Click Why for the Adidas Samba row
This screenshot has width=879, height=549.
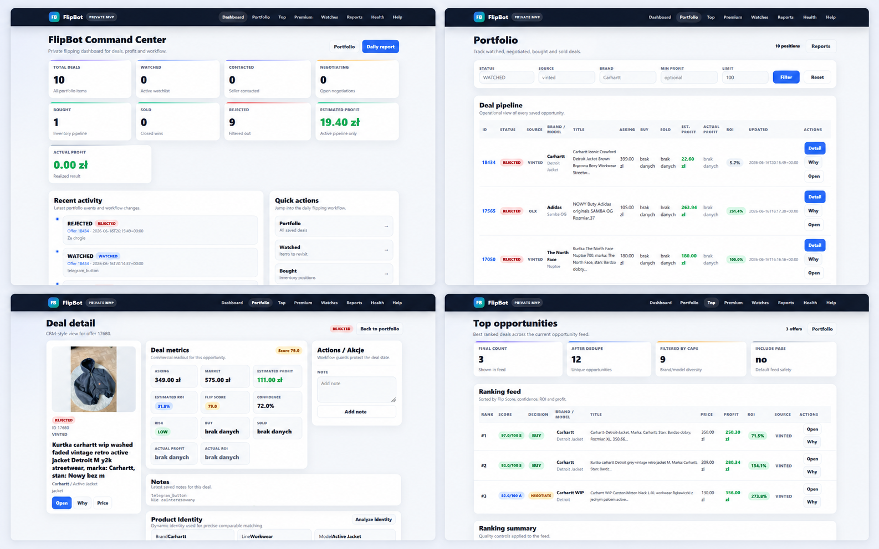click(x=814, y=211)
